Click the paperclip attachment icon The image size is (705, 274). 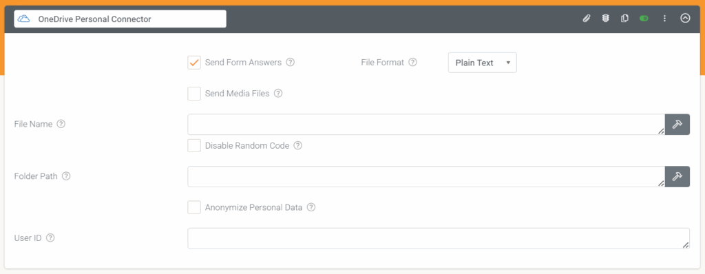(x=587, y=19)
